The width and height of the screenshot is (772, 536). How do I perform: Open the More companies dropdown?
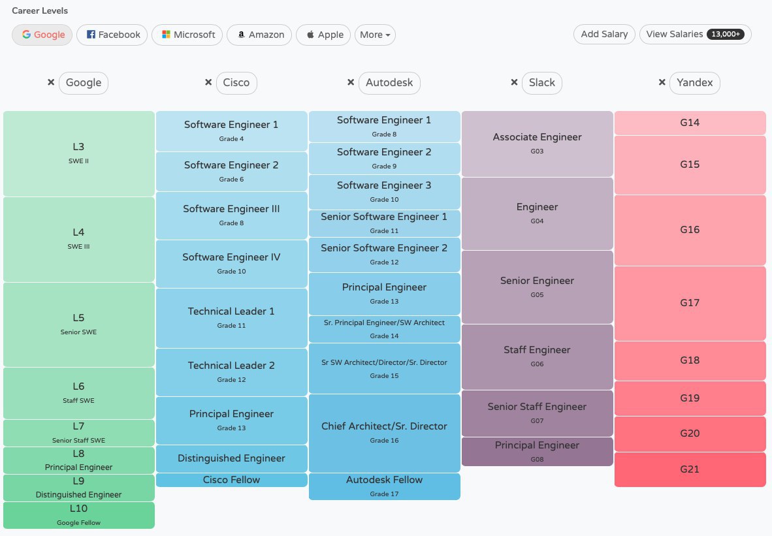click(x=375, y=35)
